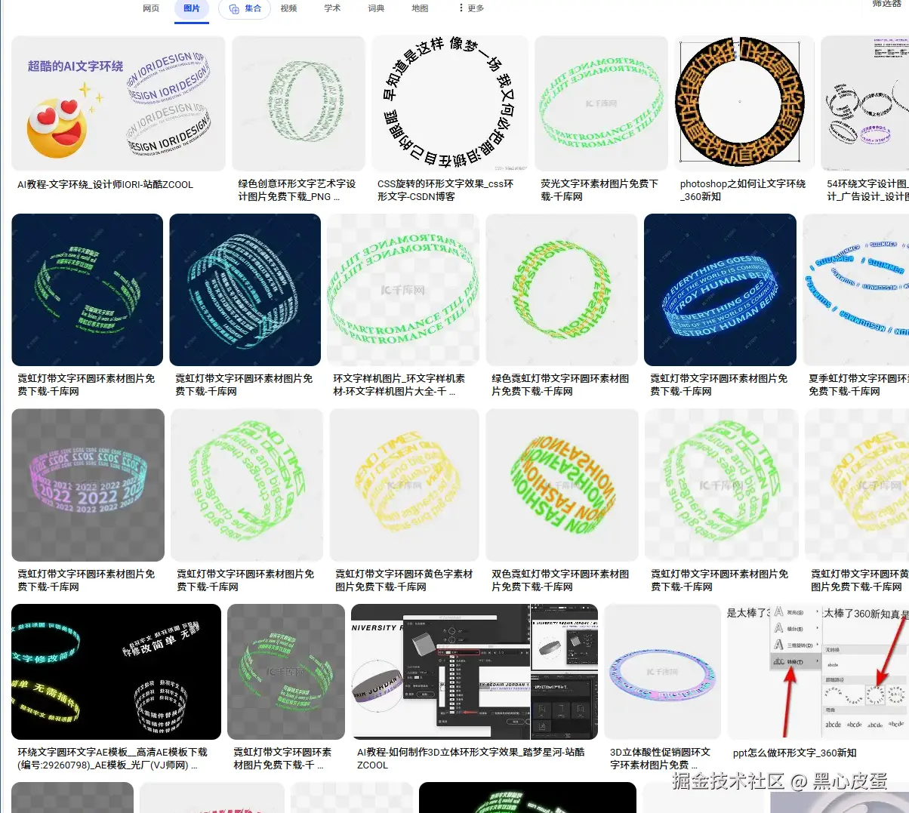Open the purple-blue flat ring thumbnail
Viewport: 909px width, 813px height.
(x=662, y=672)
